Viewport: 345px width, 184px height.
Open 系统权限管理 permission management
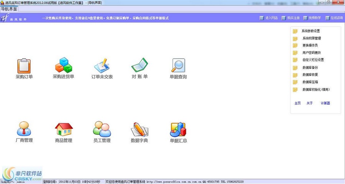pos(312,38)
